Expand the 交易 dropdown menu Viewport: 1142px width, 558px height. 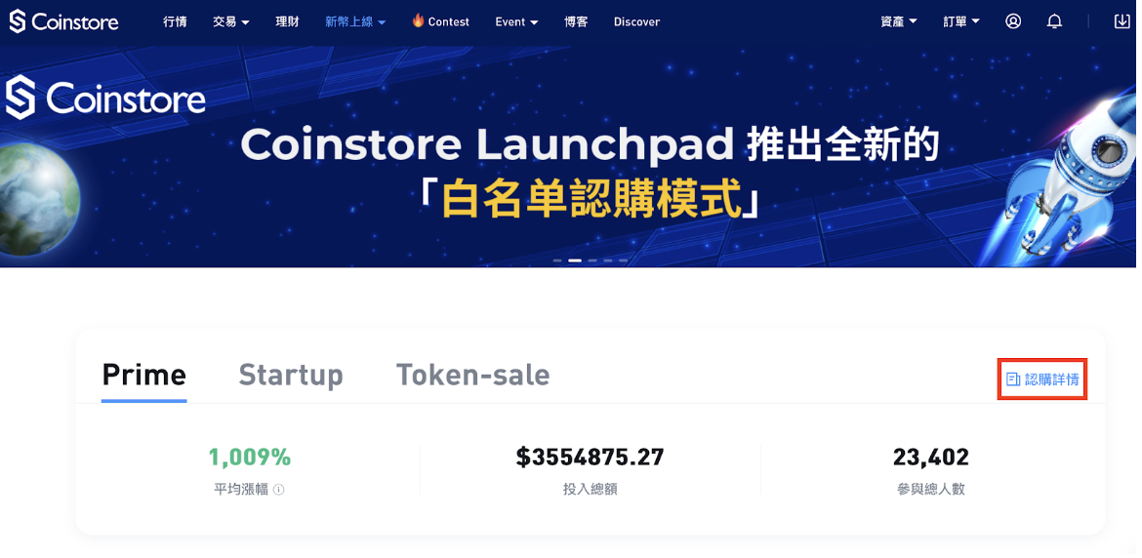[231, 21]
